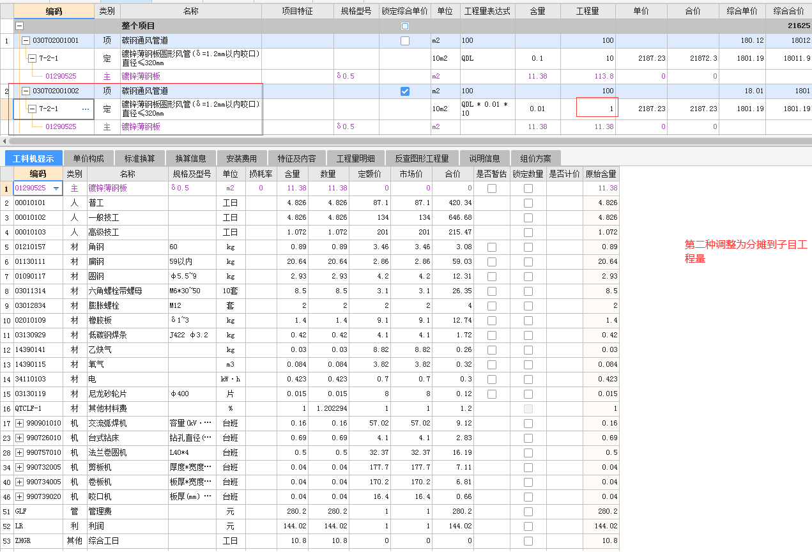Expand machine row 990734005 卷板机
812x552 pixels.
(19, 482)
